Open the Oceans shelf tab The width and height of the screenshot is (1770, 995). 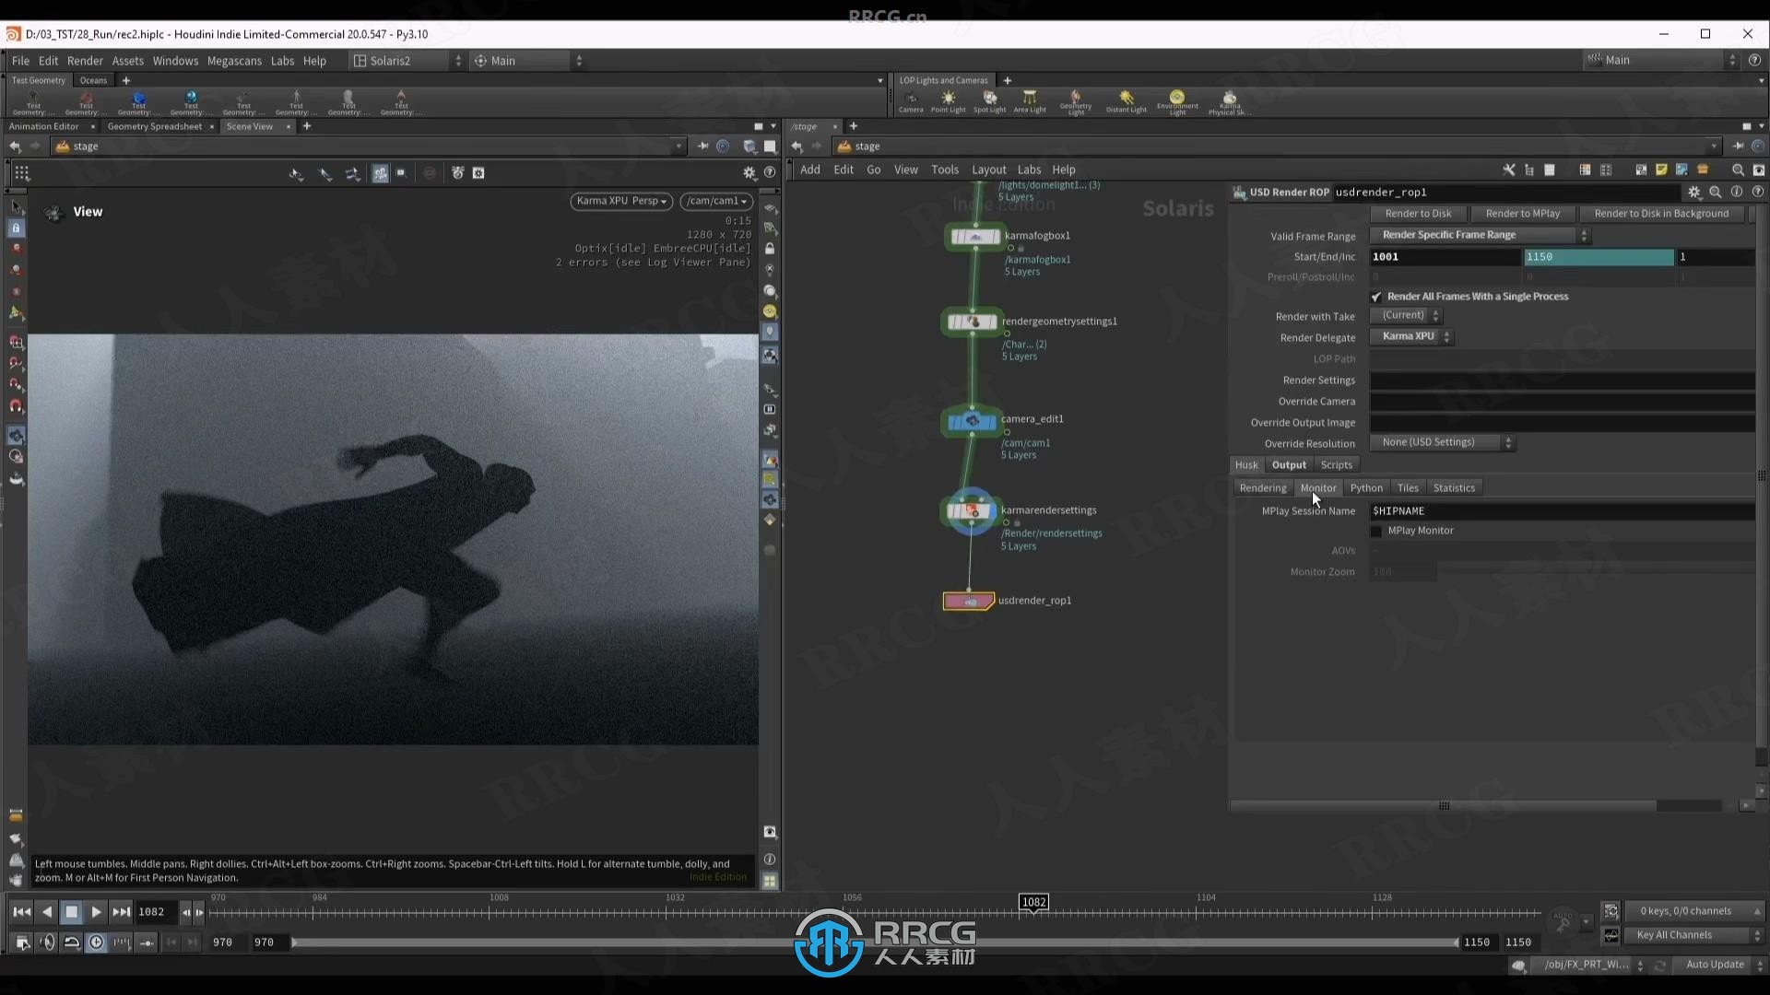coord(93,81)
